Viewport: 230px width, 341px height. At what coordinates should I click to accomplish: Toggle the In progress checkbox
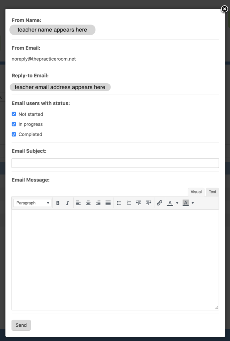14,124
